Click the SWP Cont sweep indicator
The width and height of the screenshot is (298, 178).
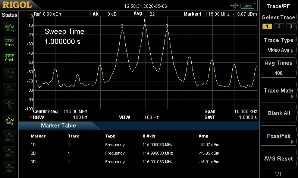point(9,58)
